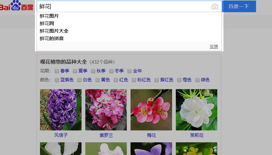Click the Baidu logo
Image resolution: width=272 pixels, height=155 pixels.
pyautogui.click(x=16, y=6)
